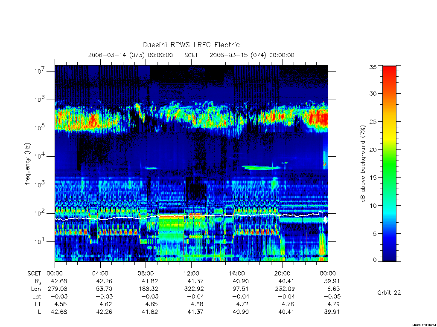Click the frequency (Hz) axis title
The height and width of the screenshot is (327, 437).
point(27,164)
